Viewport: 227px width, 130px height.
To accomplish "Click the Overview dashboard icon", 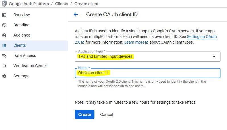I will click(x=4, y=15).
